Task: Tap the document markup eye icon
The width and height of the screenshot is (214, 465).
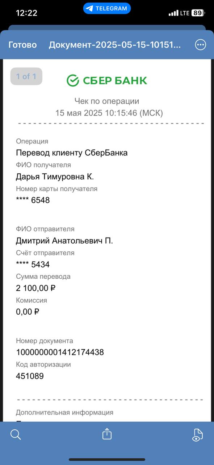Action: (197, 434)
